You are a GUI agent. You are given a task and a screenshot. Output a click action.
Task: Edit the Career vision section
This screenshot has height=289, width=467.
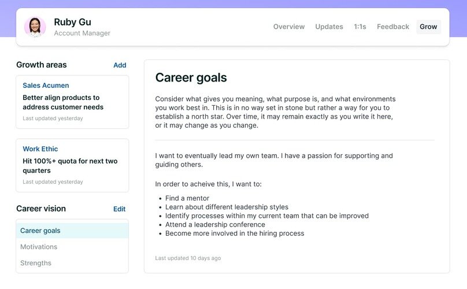pos(120,209)
